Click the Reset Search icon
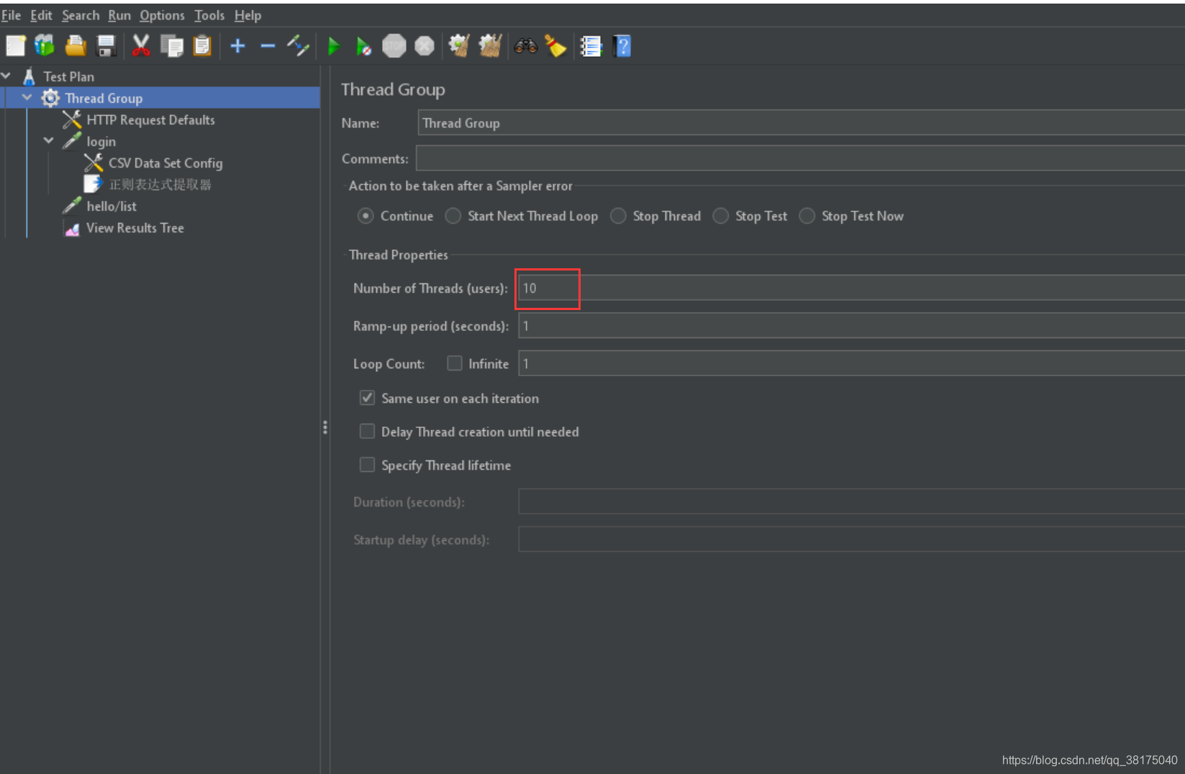The height and width of the screenshot is (774, 1185). (555, 46)
